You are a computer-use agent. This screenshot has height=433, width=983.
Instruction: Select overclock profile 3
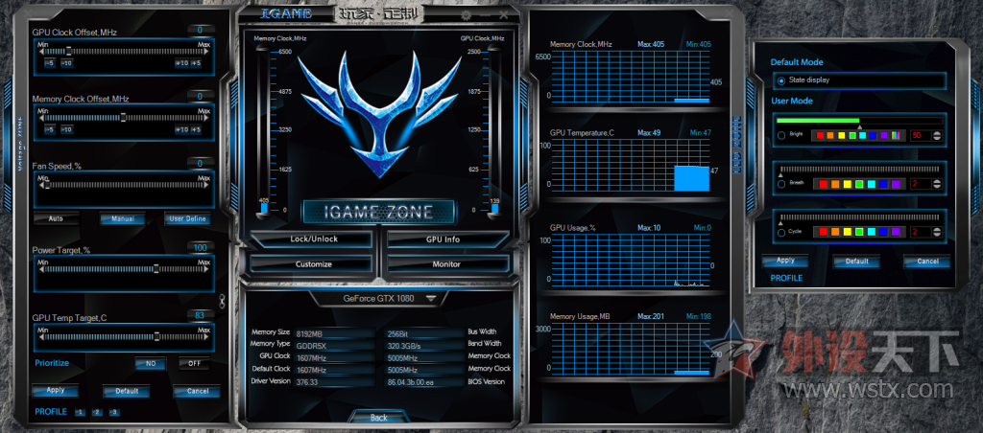(114, 412)
